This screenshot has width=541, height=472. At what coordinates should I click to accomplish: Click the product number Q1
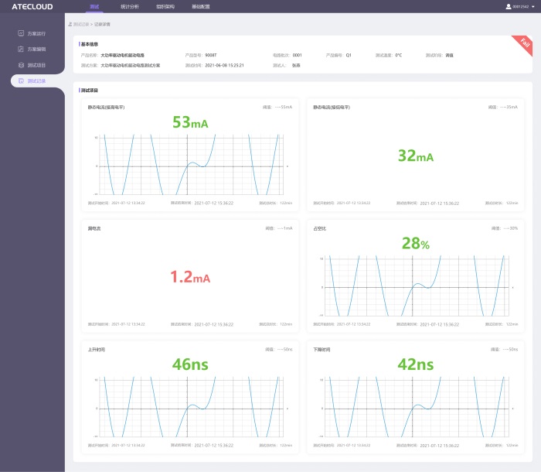[349, 55]
